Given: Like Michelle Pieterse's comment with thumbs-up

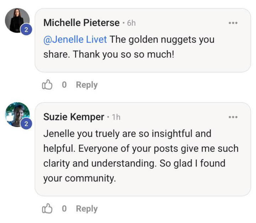Looking at the screenshot, I should (47, 85).
